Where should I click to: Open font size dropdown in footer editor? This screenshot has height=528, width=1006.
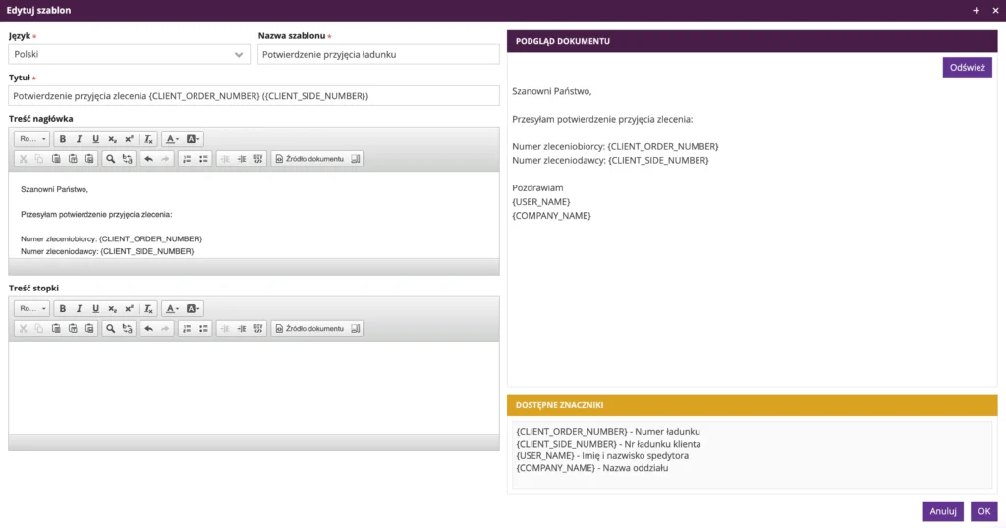[31, 309]
